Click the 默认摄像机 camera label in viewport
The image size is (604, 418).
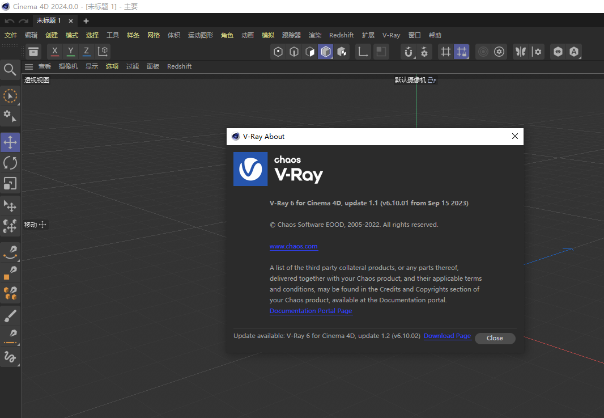pyautogui.click(x=410, y=80)
